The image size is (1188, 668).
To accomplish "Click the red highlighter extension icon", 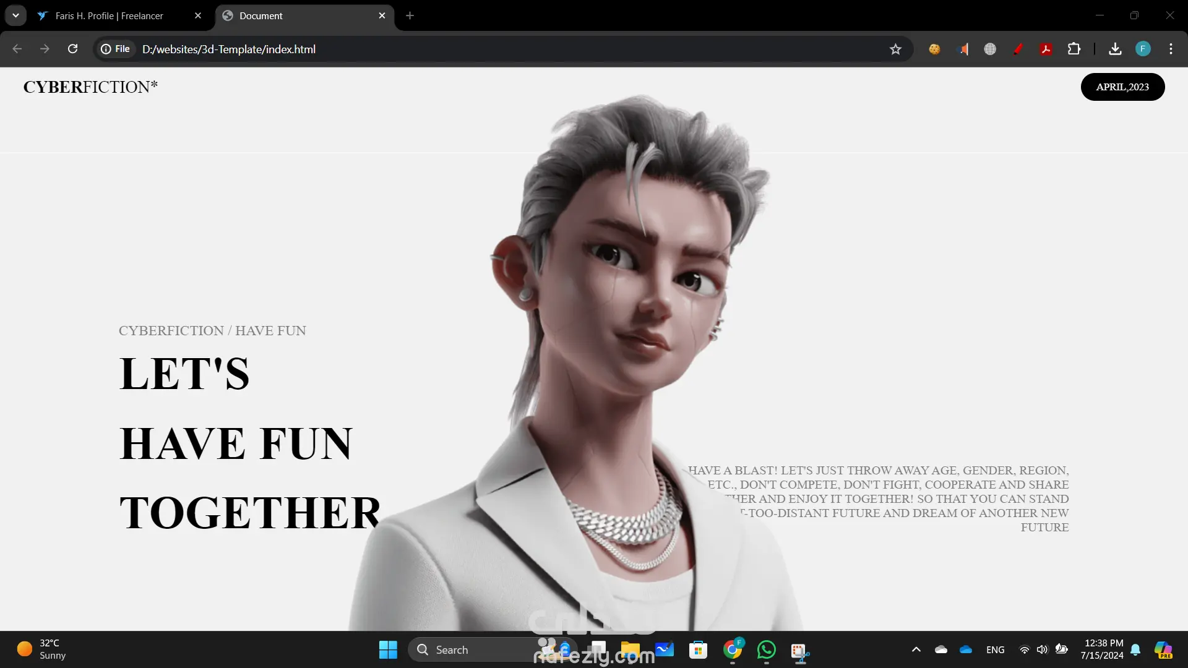I will click(1018, 49).
